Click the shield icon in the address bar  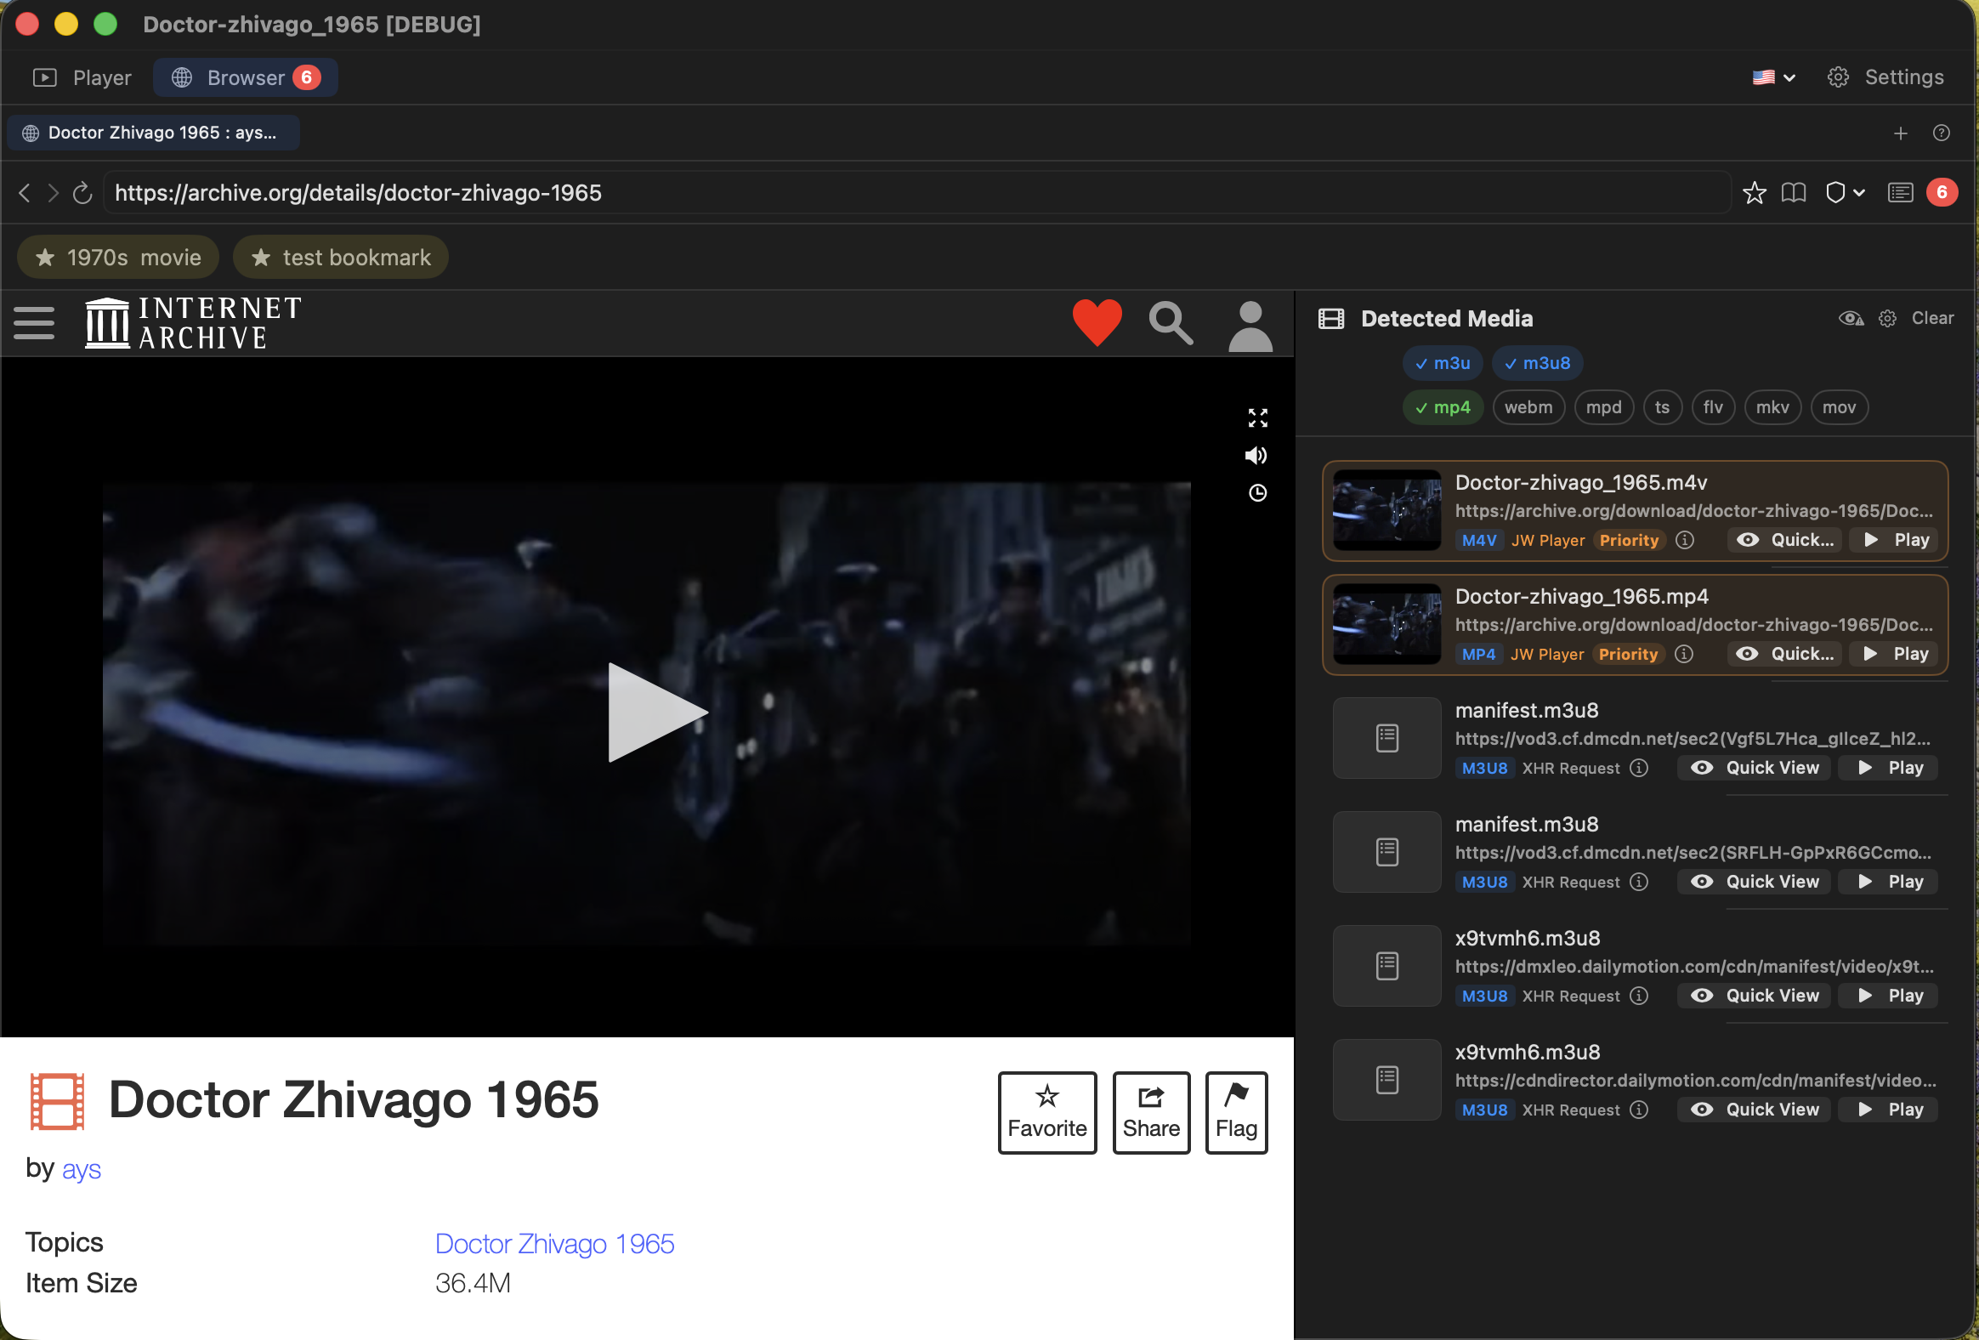tap(1835, 193)
